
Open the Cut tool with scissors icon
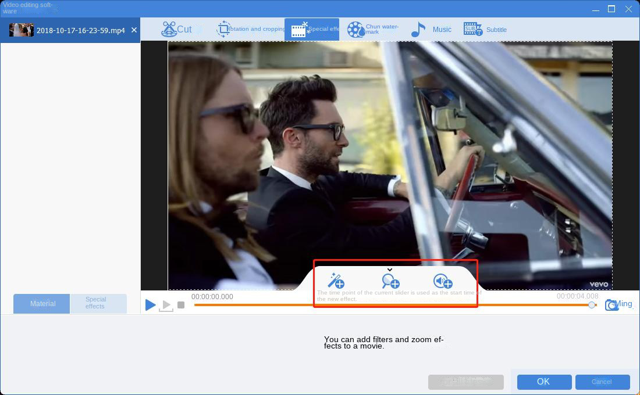[177, 30]
